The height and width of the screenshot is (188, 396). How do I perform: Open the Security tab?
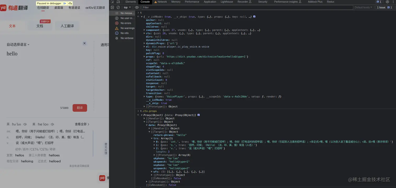coord(263,2)
